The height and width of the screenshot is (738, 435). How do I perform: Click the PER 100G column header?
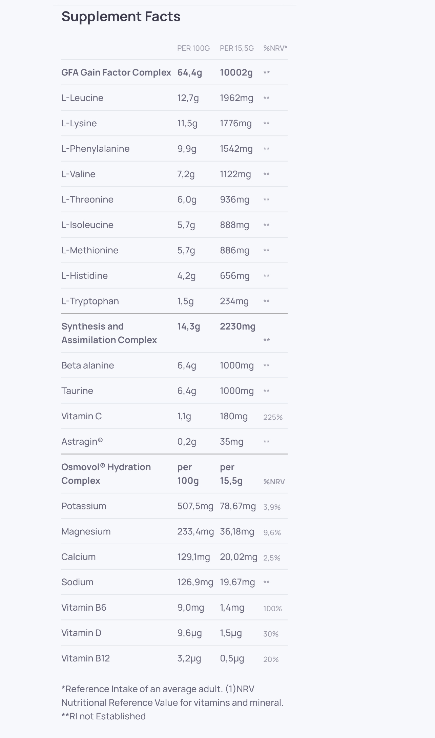pyautogui.click(x=193, y=48)
